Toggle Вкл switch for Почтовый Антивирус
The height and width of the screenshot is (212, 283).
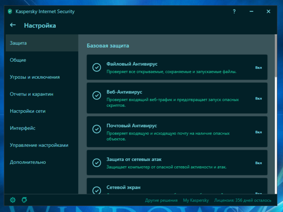tap(258, 131)
